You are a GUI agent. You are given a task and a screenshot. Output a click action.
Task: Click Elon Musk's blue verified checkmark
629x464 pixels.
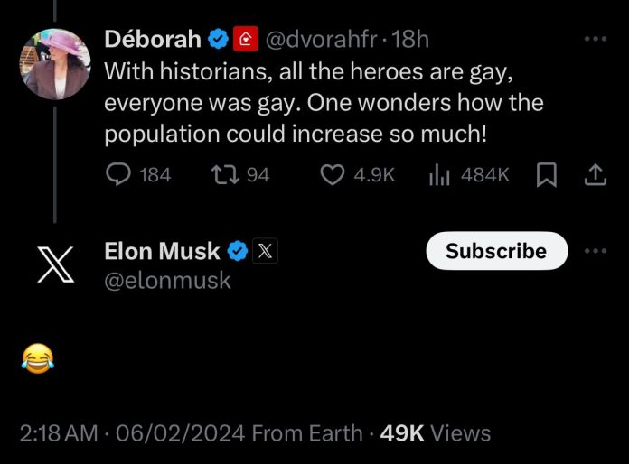point(236,251)
